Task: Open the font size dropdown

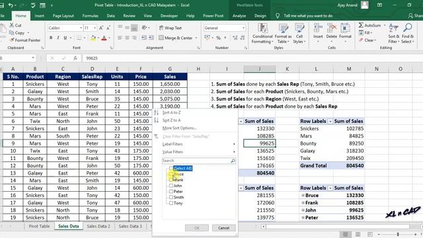Action: click(x=95, y=28)
